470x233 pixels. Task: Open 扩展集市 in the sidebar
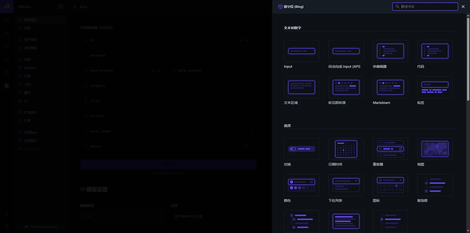pyautogui.click(x=41, y=112)
